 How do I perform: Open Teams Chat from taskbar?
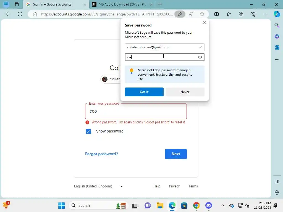[x=148, y=205]
